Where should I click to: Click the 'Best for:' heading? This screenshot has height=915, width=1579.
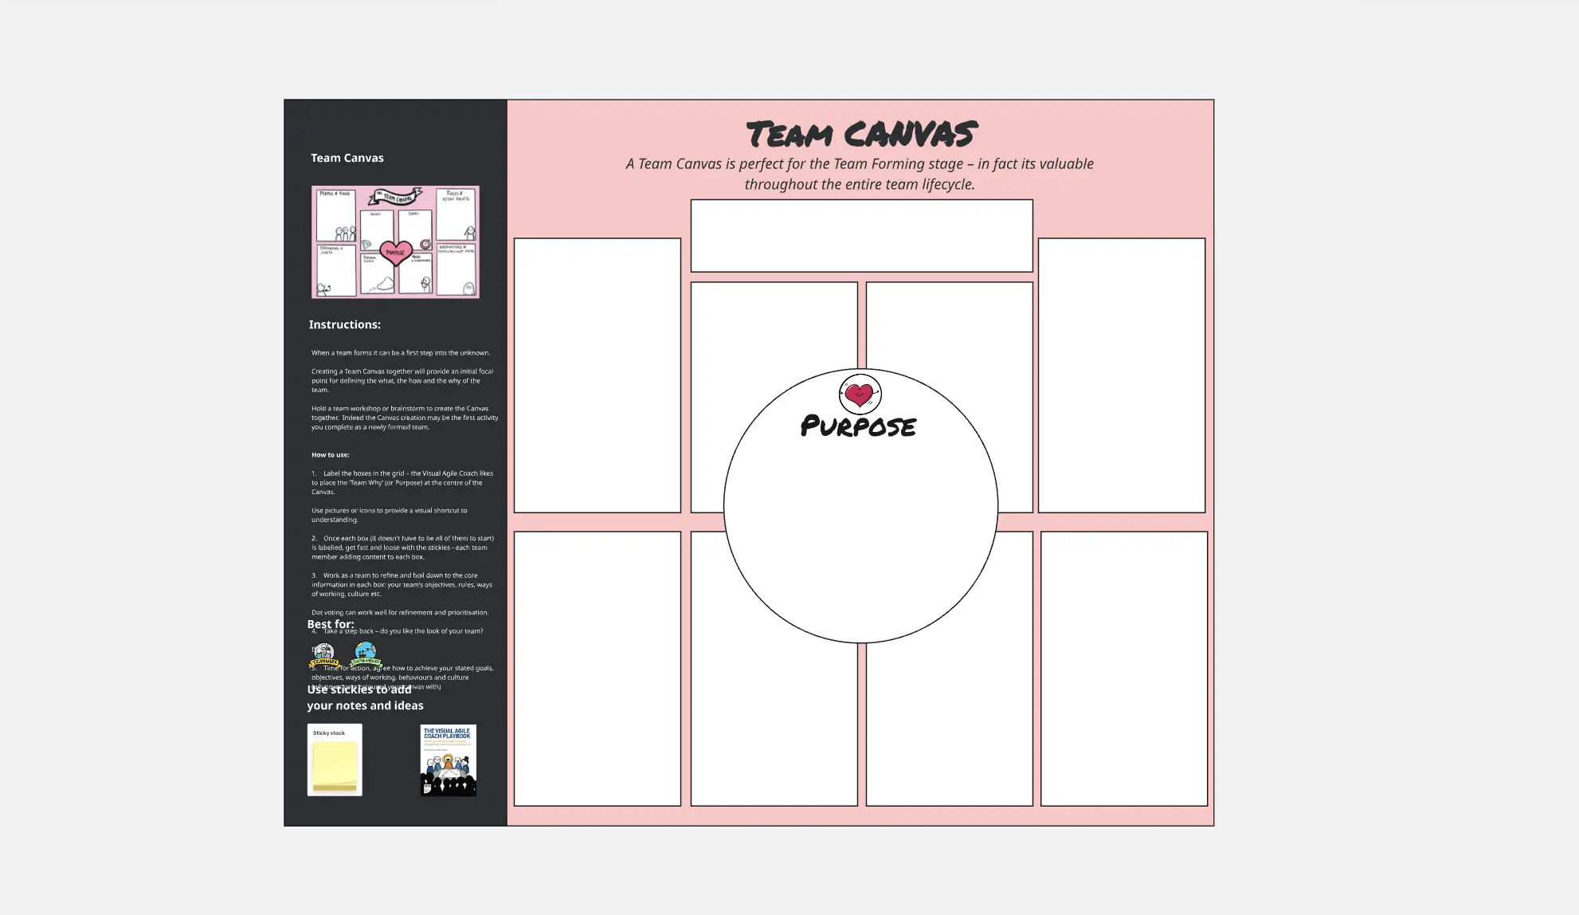(331, 624)
